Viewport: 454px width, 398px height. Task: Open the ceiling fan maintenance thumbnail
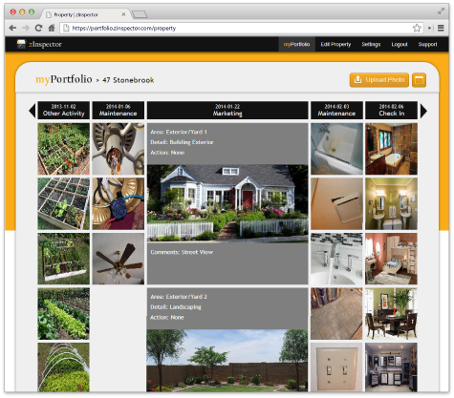(119, 259)
